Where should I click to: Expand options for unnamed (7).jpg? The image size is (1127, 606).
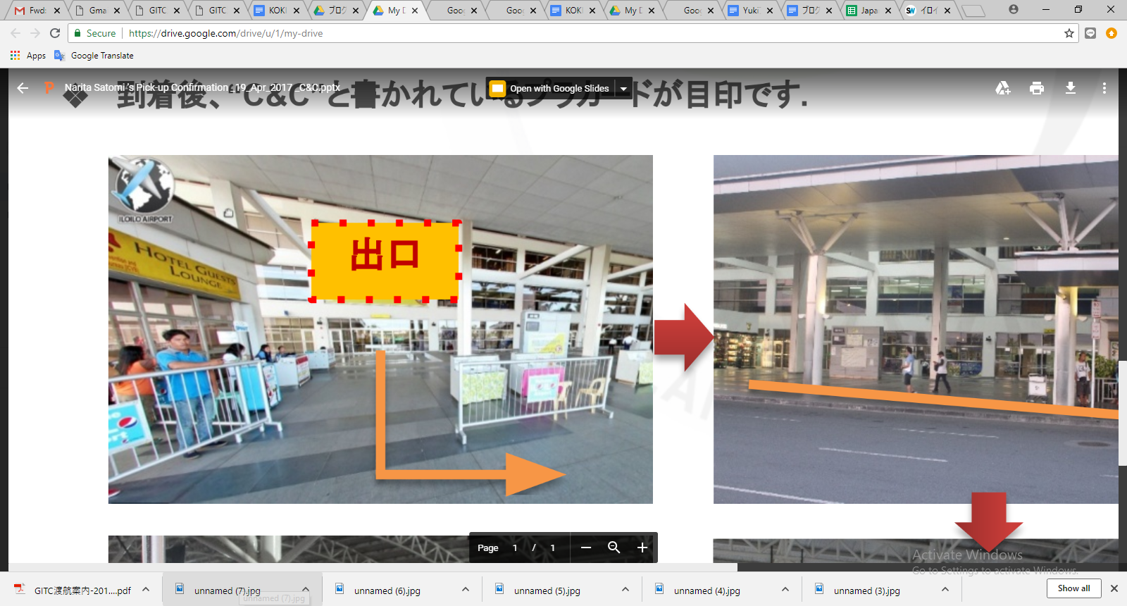tap(306, 589)
